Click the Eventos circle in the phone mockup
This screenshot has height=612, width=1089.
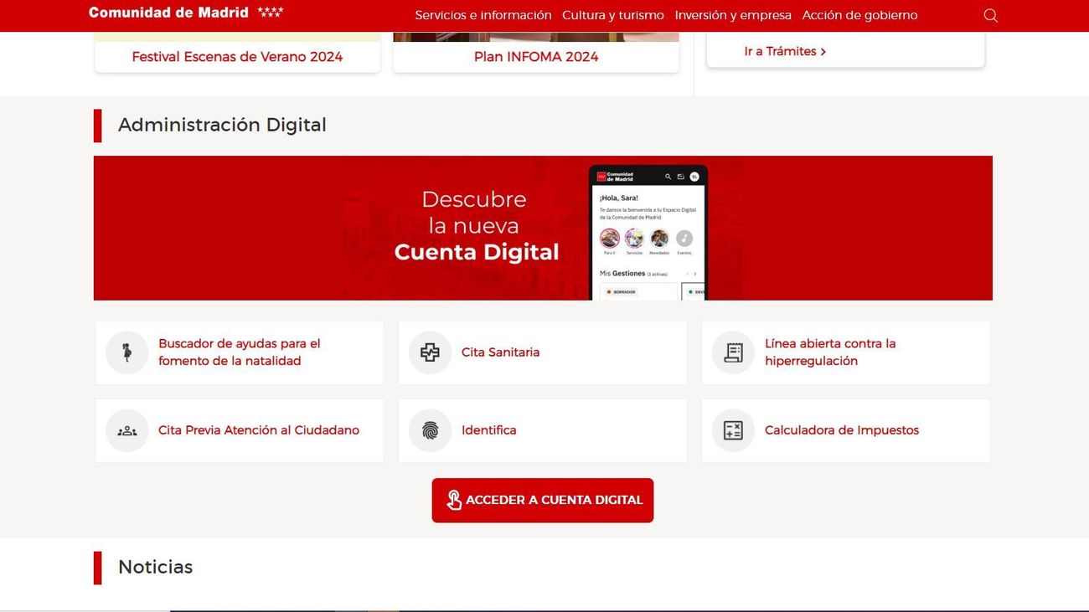(684, 239)
